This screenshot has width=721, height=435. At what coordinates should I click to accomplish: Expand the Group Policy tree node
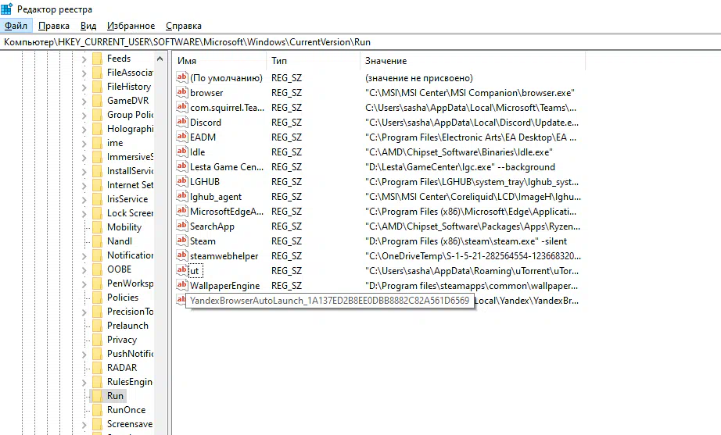(x=84, y=116)
